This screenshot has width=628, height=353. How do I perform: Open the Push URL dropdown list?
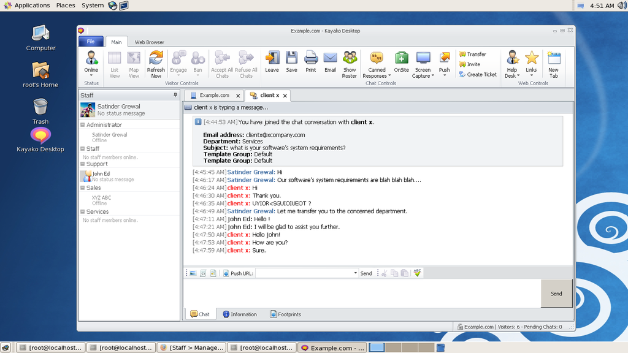(x=354, y=273)
